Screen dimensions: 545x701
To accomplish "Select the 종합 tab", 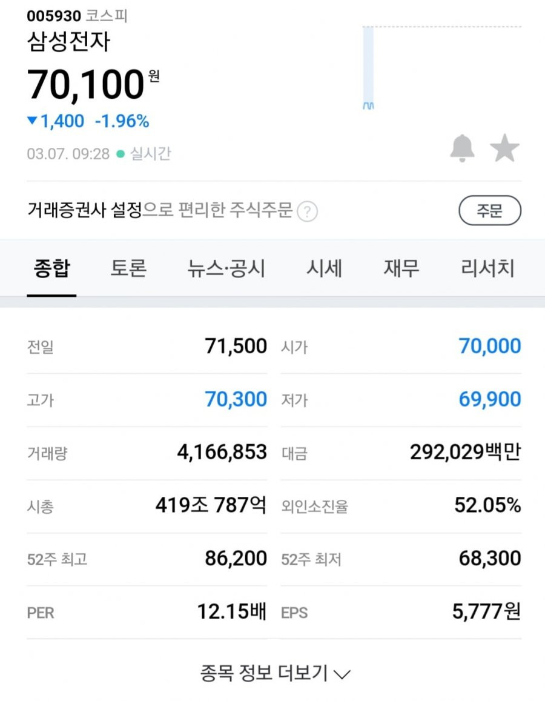I will pos(52,268).
